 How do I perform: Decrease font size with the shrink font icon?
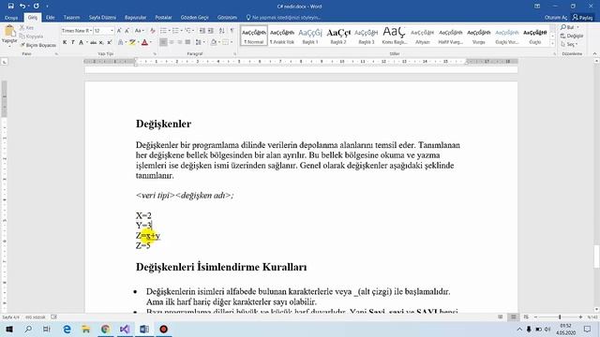(x=127, y=31)
